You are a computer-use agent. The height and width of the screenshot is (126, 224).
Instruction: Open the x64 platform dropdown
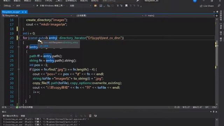click(25, 6)
